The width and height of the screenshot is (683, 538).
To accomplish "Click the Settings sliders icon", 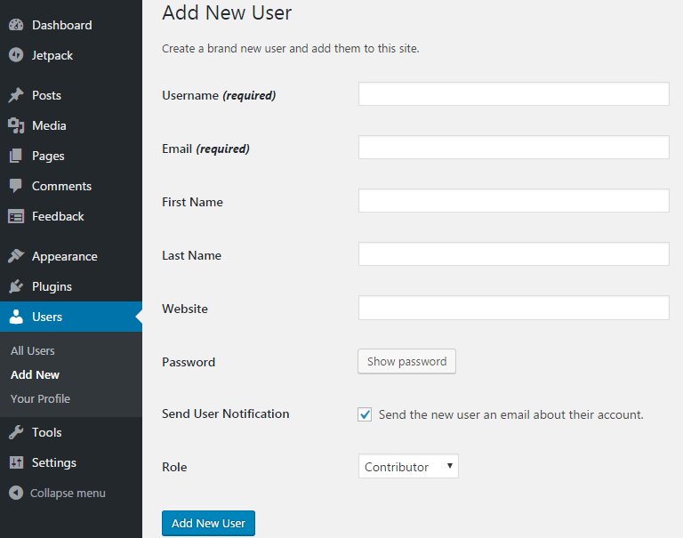I will tap(16, 462).
